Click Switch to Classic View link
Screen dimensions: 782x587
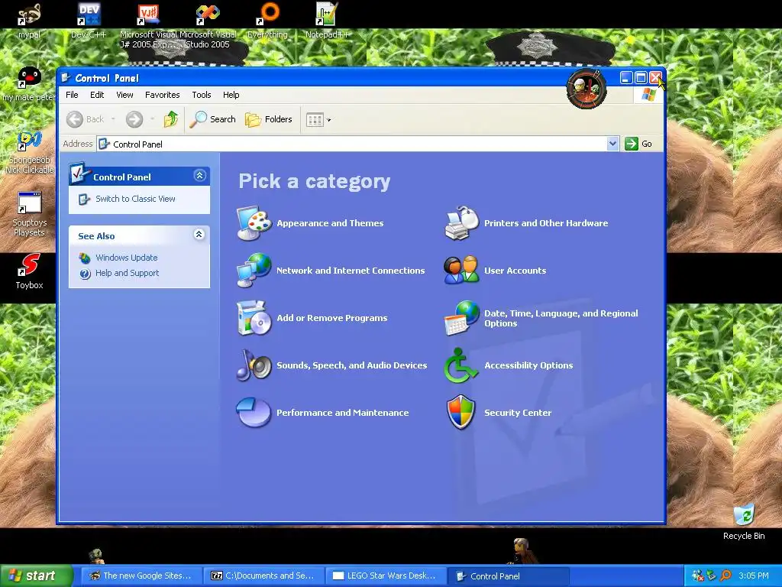tap(135, 199)
